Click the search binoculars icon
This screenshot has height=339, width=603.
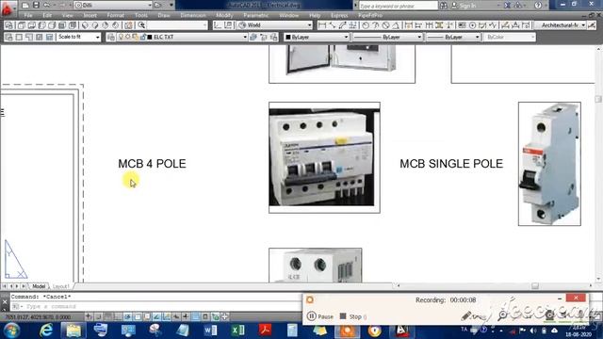444,6
